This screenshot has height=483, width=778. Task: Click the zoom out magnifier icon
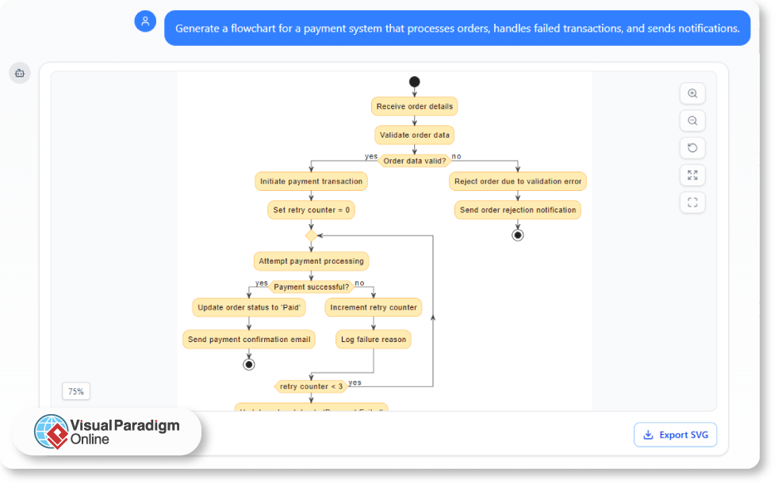[x=692, y=120]
